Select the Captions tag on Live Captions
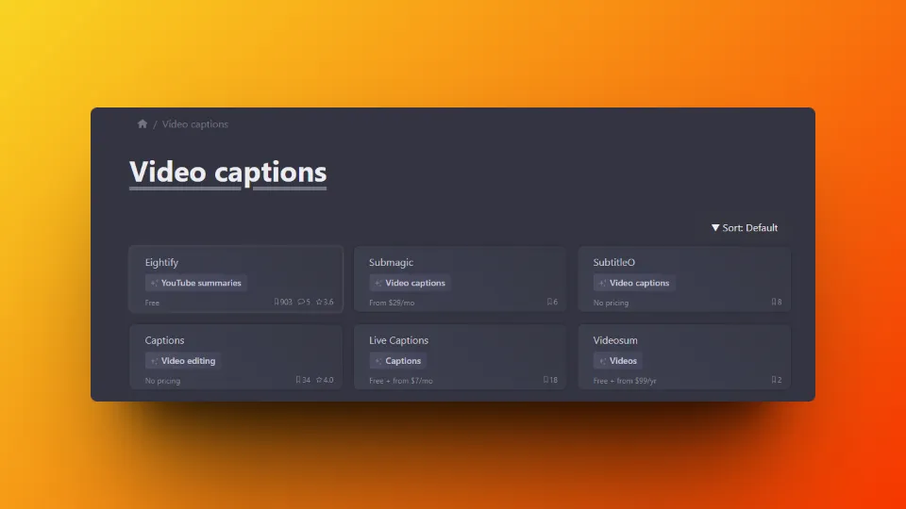The height and width of the screenshot is (509, 906). 397,361
